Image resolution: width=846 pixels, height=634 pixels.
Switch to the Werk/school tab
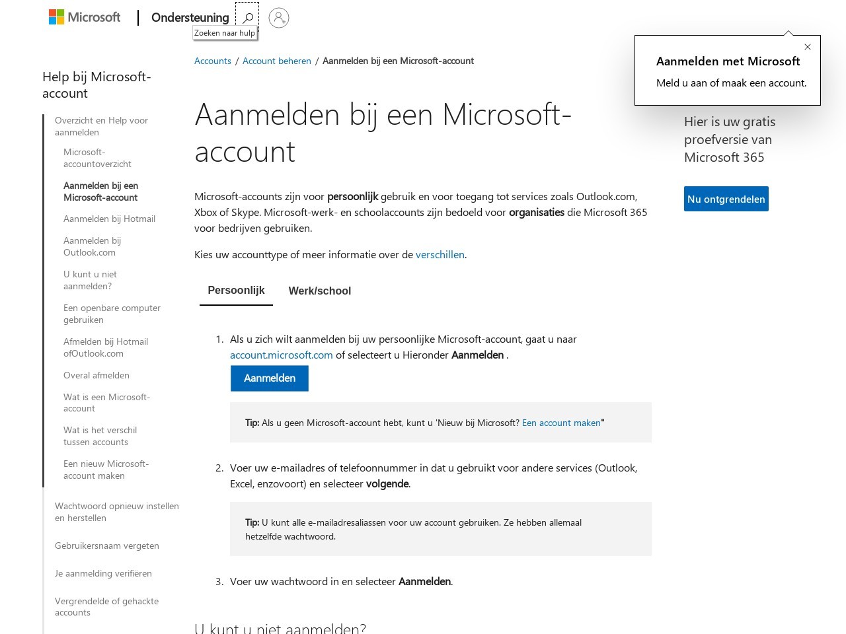(319, 291)
